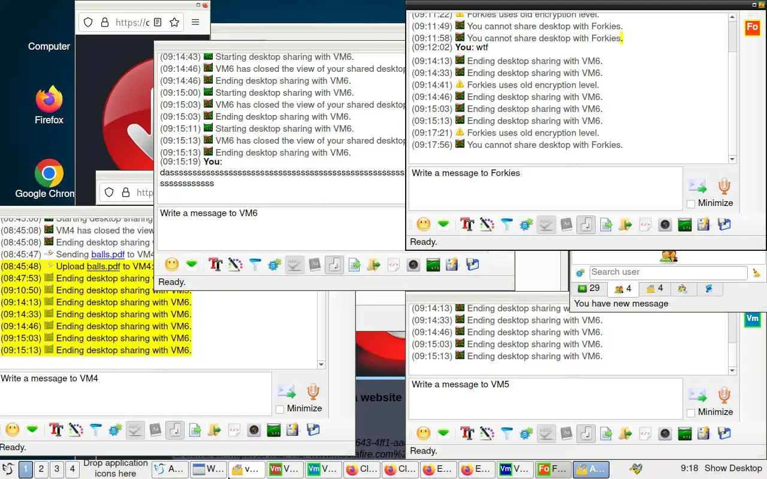
Task: Select the users tab showing 4
Action: tap(623, 289)
